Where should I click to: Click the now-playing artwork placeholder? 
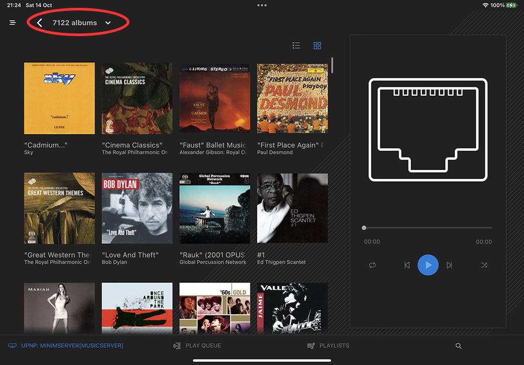(x=428, y=130)
